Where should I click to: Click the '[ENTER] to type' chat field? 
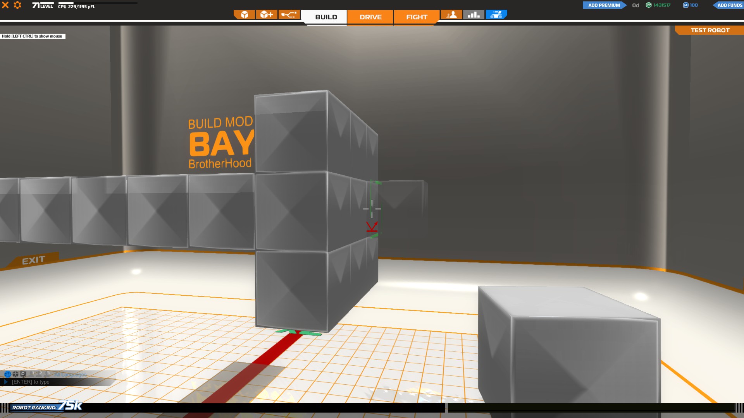[31, 382]
